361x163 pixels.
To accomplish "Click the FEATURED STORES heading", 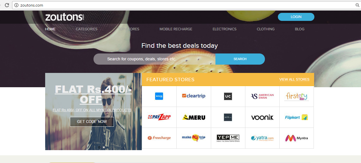I will 170,79.
